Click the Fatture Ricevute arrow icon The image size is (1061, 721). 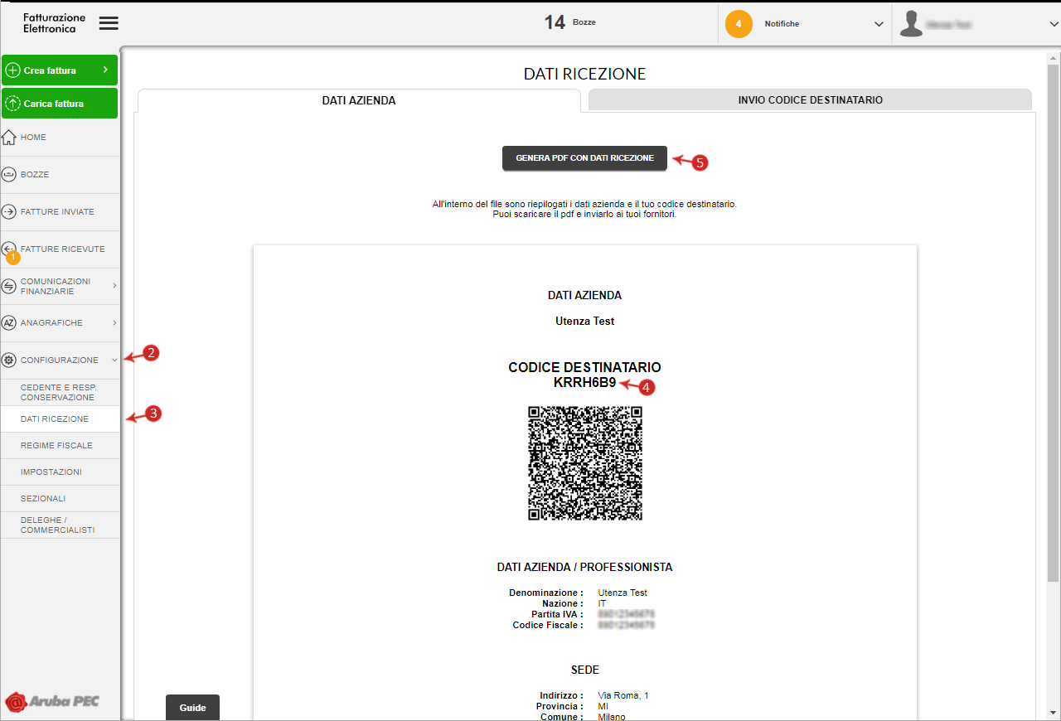pos(9,248)
